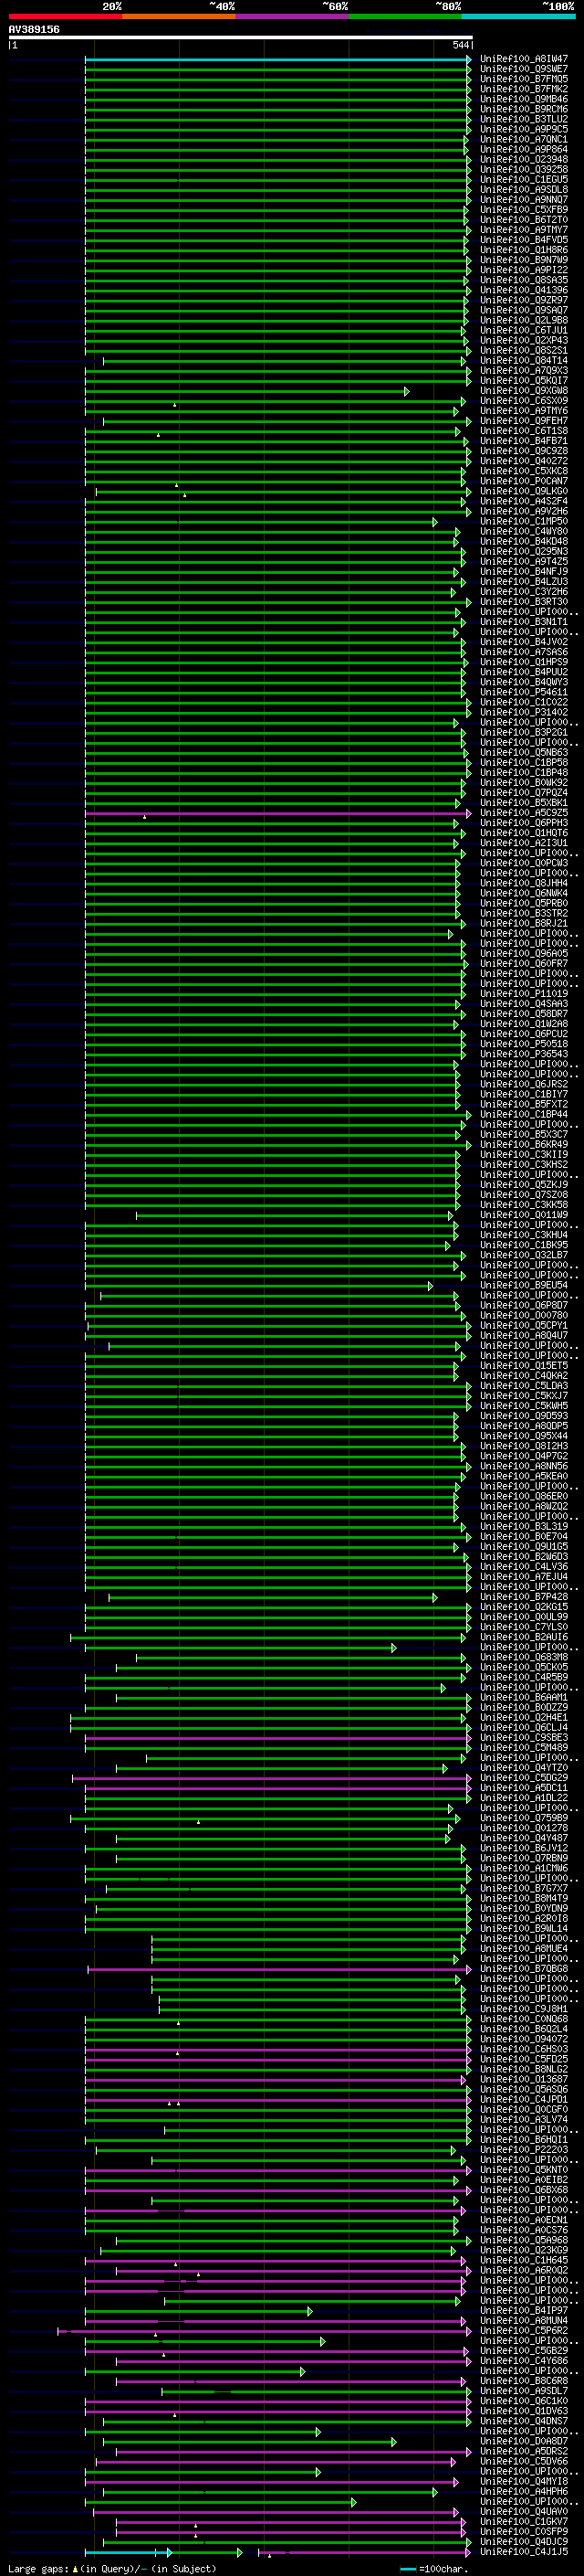584x2576 pixels.
Task: Select the UniRef100_A9SDL7 label
Action: click(524, 2391)
